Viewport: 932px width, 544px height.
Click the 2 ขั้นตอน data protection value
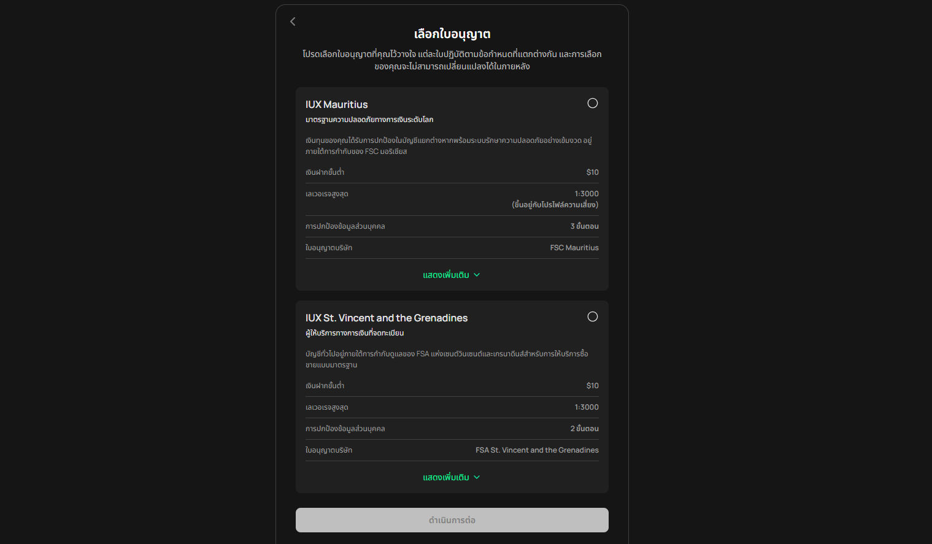[584, 429]
